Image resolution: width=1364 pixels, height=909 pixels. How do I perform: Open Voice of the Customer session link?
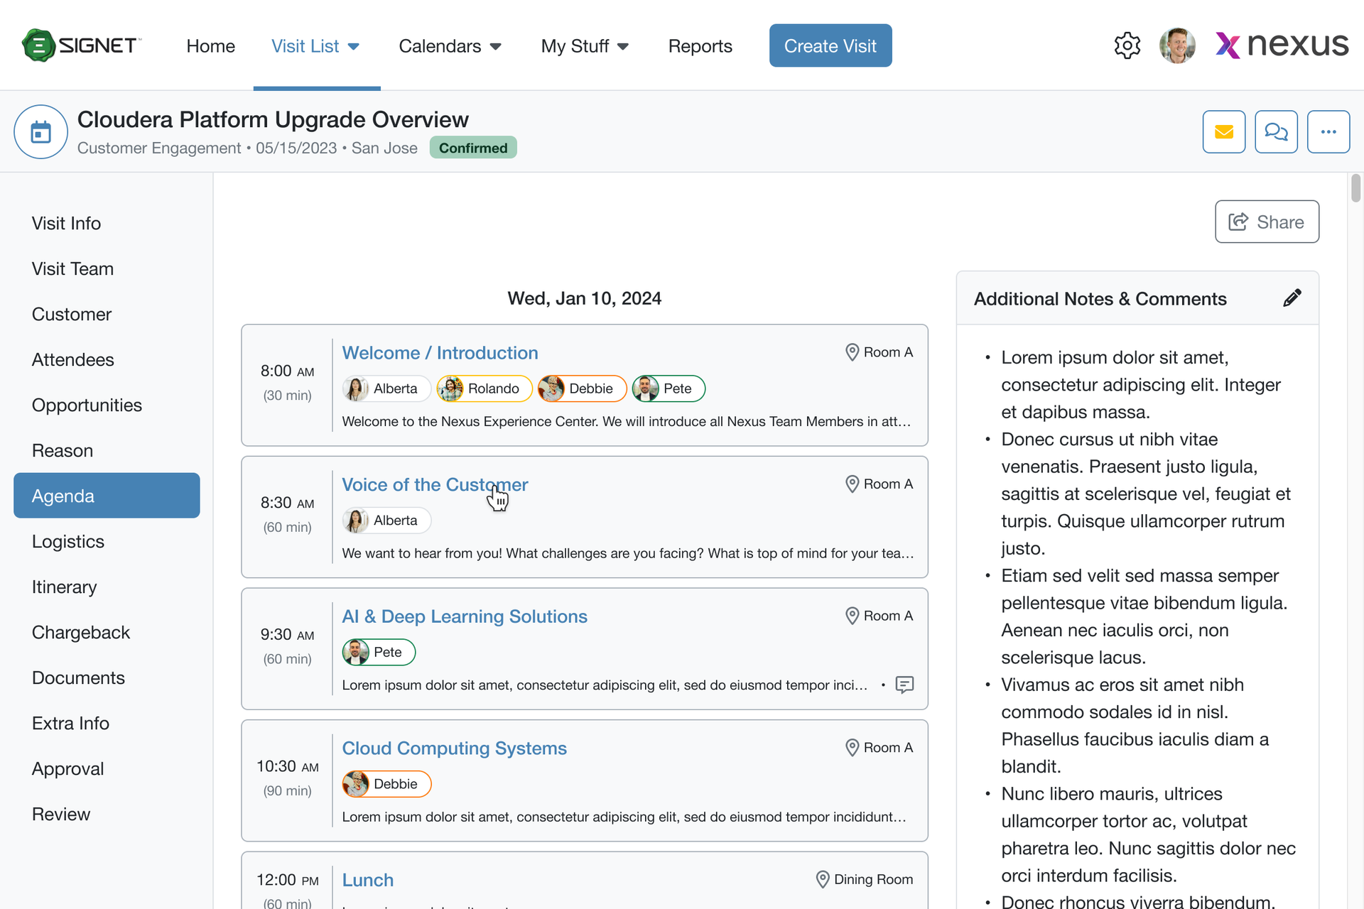tap(435, 484)
